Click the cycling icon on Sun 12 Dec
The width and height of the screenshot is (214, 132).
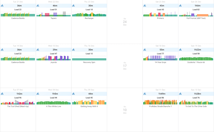[x=180, y=94]
